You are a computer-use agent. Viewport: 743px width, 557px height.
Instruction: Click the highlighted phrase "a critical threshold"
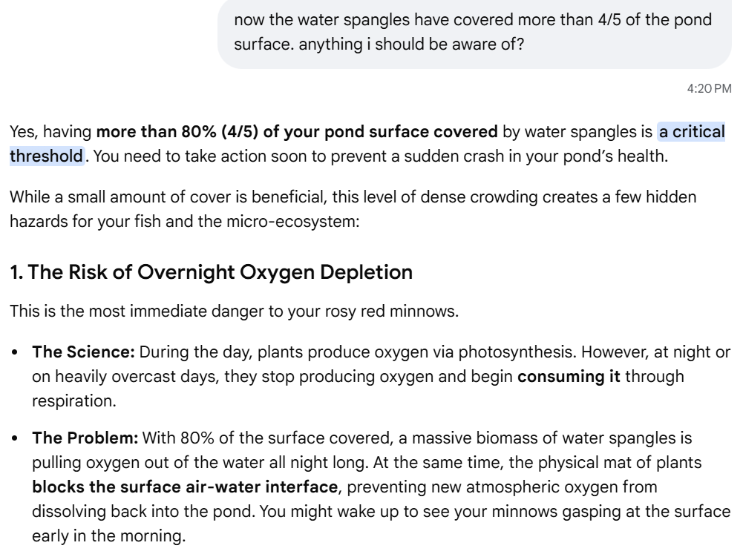691,132
